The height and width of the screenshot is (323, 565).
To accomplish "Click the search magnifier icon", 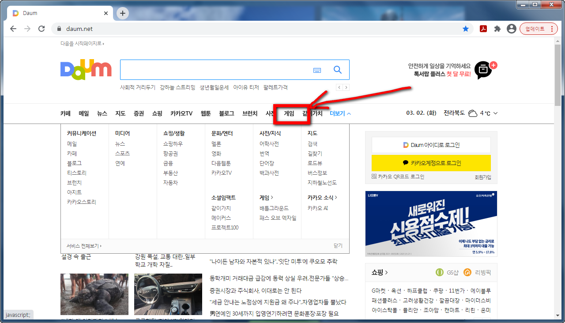I will pos(338,70).
